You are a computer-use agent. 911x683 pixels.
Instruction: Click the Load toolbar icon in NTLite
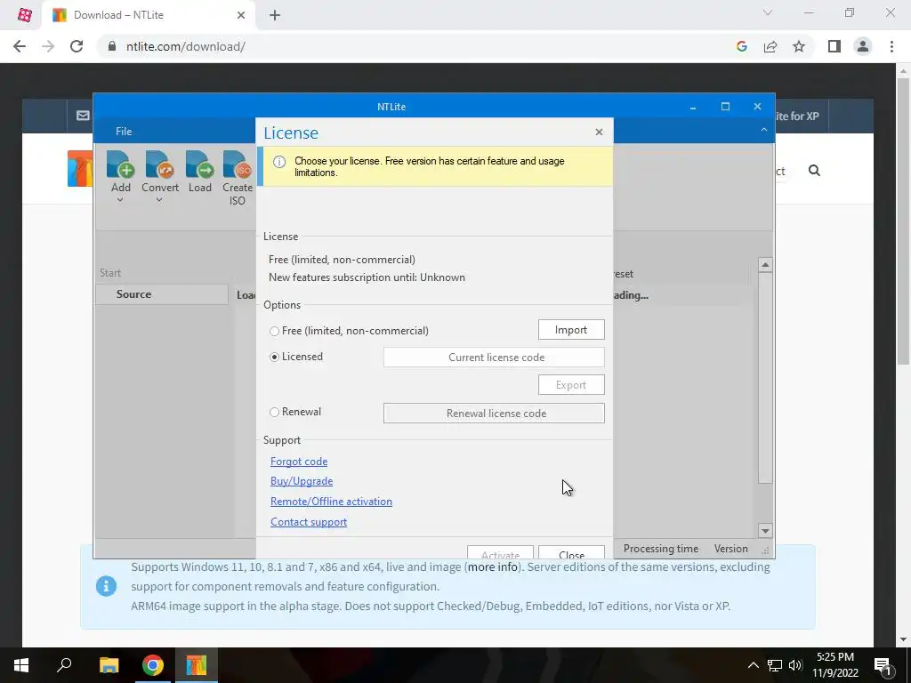200,165
